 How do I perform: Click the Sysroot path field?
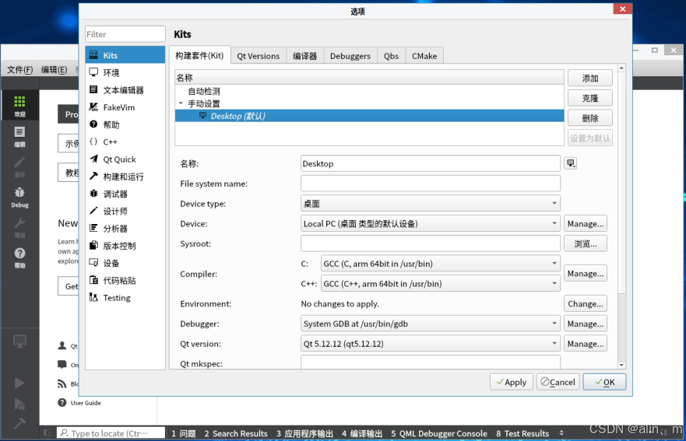[x=431, y=243]
